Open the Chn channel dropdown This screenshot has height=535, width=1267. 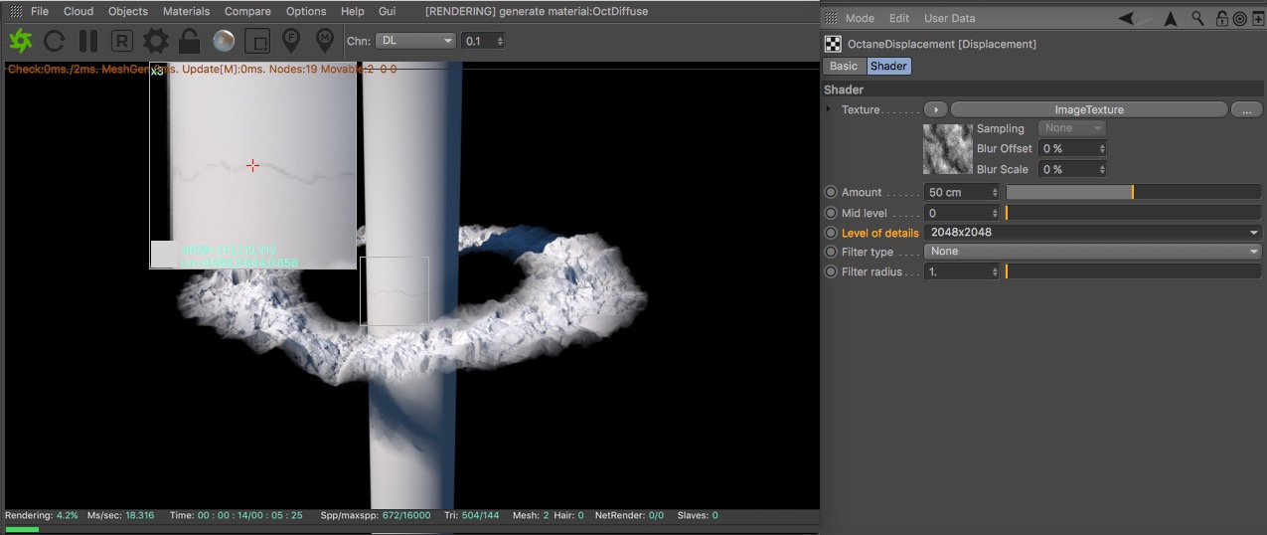[x=415, y=41]
